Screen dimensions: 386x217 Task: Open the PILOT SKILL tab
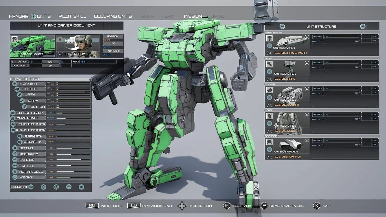point(72,16)
